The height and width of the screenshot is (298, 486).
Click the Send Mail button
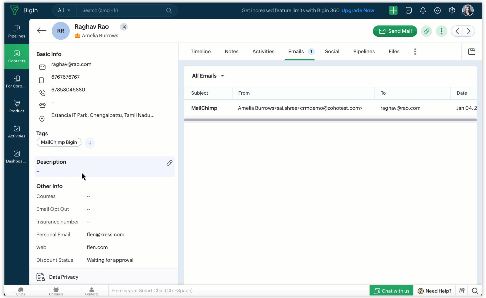pos(395,31)
